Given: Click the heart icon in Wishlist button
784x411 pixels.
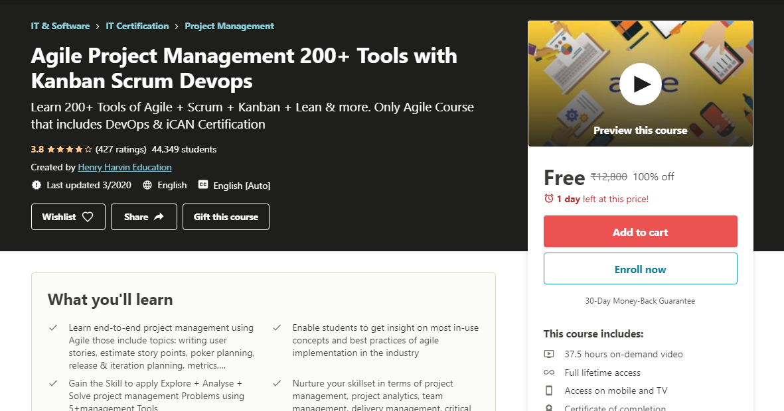Looking at the screenshot, I should click(88, 217).
